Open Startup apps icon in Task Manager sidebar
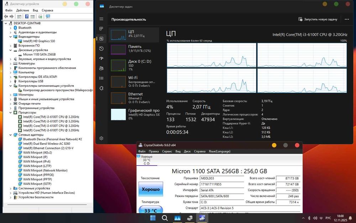356x223 pixels. (101, 58)
